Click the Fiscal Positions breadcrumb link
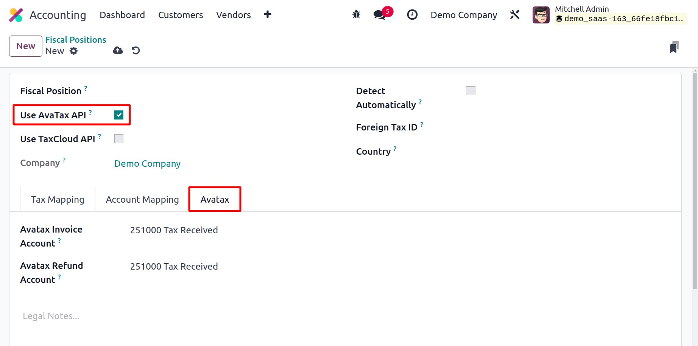 [76, 40]
